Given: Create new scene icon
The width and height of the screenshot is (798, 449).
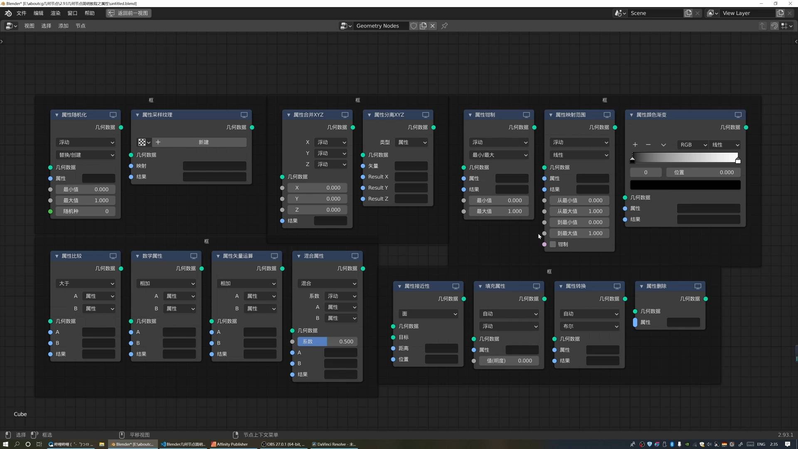Looking at the screenshot, I should coord(688,13).
